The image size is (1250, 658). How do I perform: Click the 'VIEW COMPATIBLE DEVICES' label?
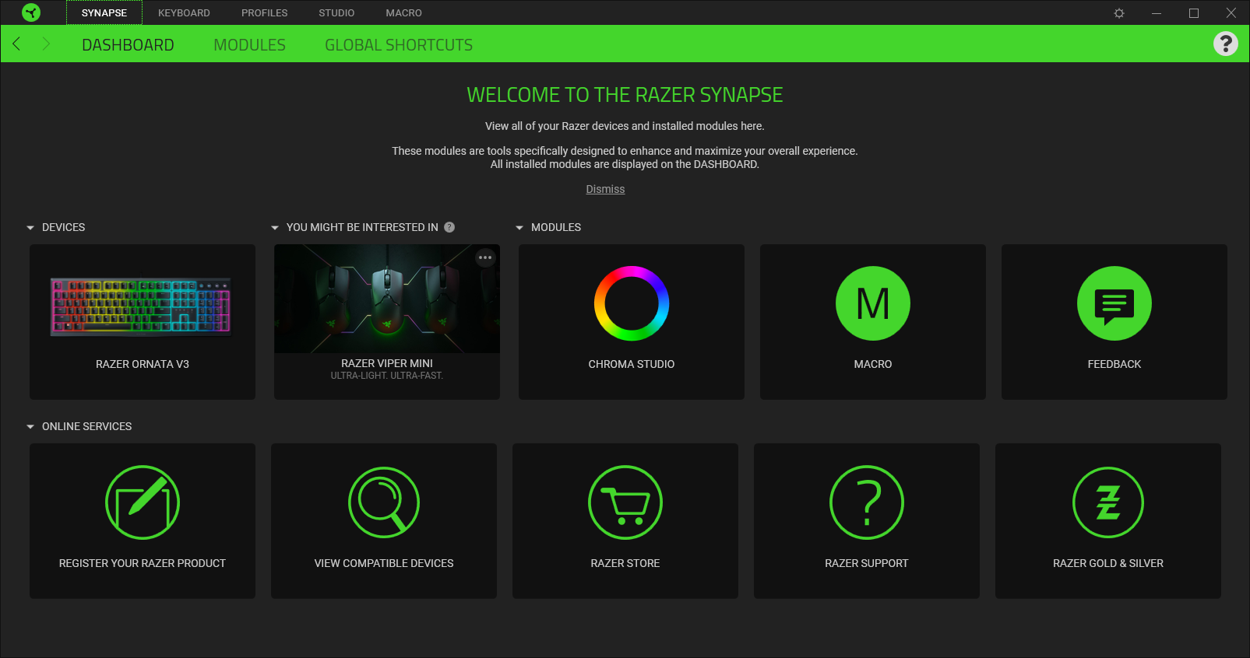[384, 563]
